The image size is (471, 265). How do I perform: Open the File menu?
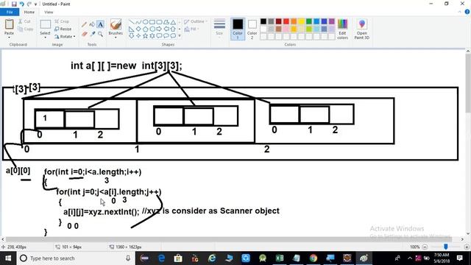[10, 12]
